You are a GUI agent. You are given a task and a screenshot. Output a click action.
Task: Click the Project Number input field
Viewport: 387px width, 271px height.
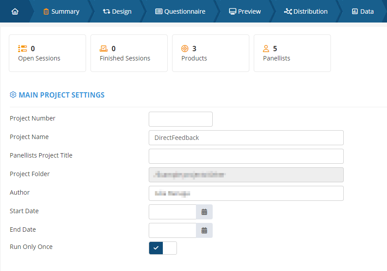point(180,119)
